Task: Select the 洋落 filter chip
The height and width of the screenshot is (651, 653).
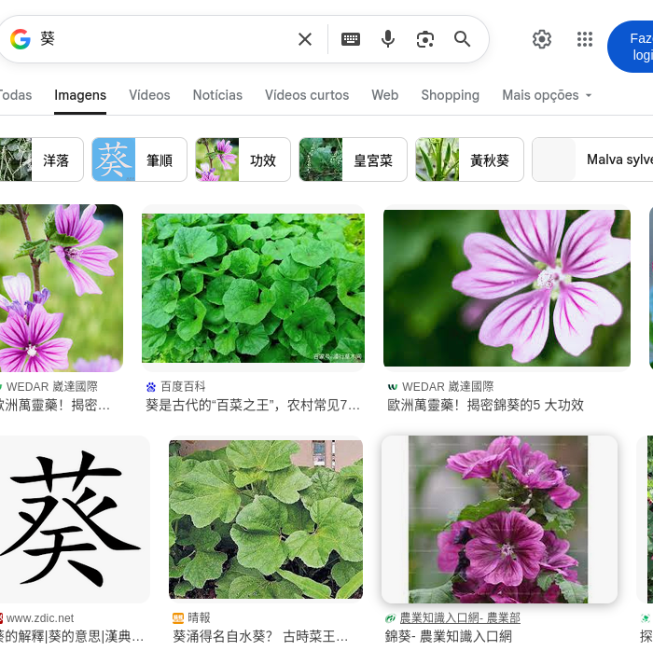Action: [42, 159]
